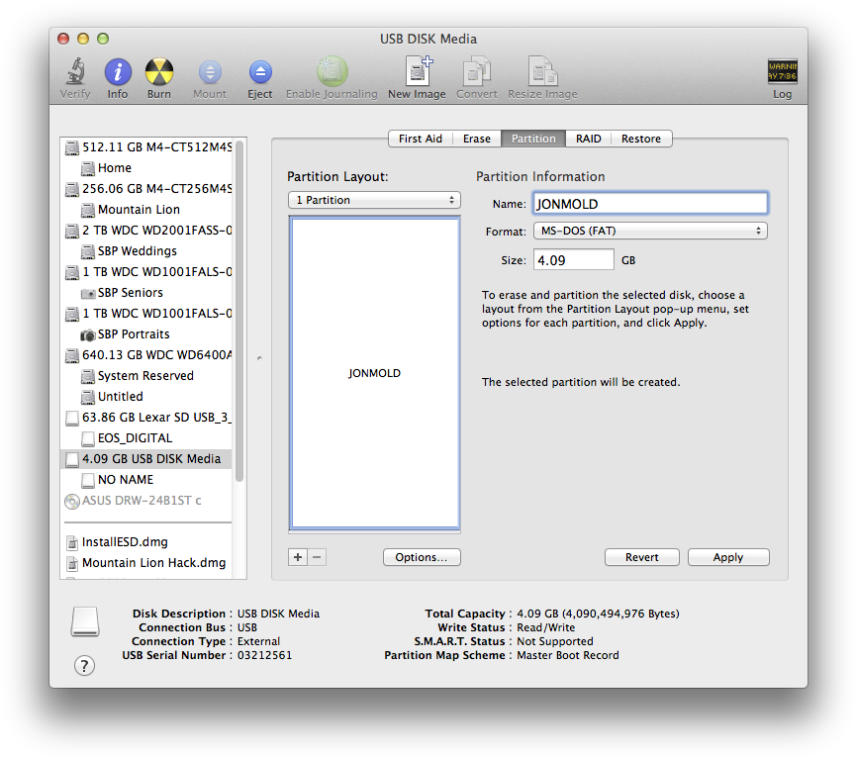The height and width of the screenshot is (758, 856).
Task: Switch to the RAID tab
Action: 588,139
